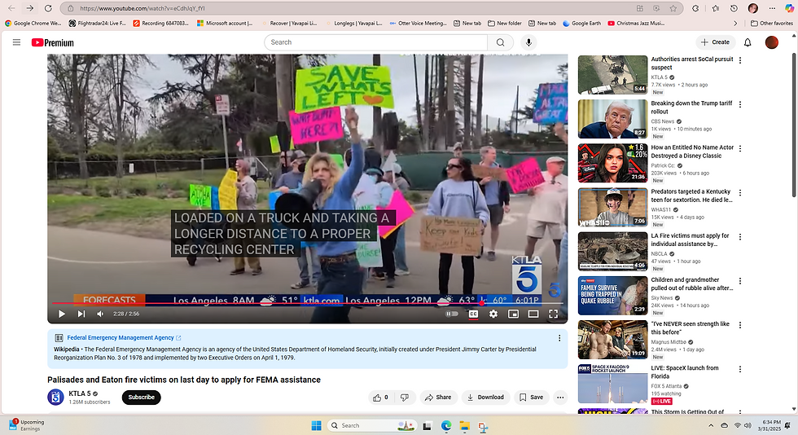Open SpaceX launch live video thumbnail

coord(612,384)
